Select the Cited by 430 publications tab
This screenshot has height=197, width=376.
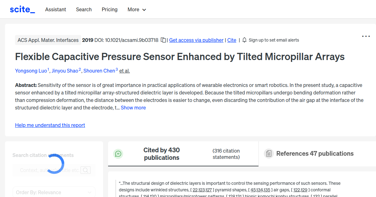(162, 154)
